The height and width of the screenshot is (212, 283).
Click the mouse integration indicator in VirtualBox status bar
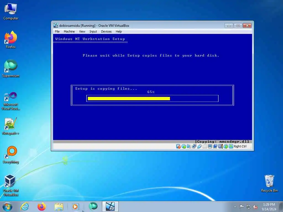pos(226,146)
